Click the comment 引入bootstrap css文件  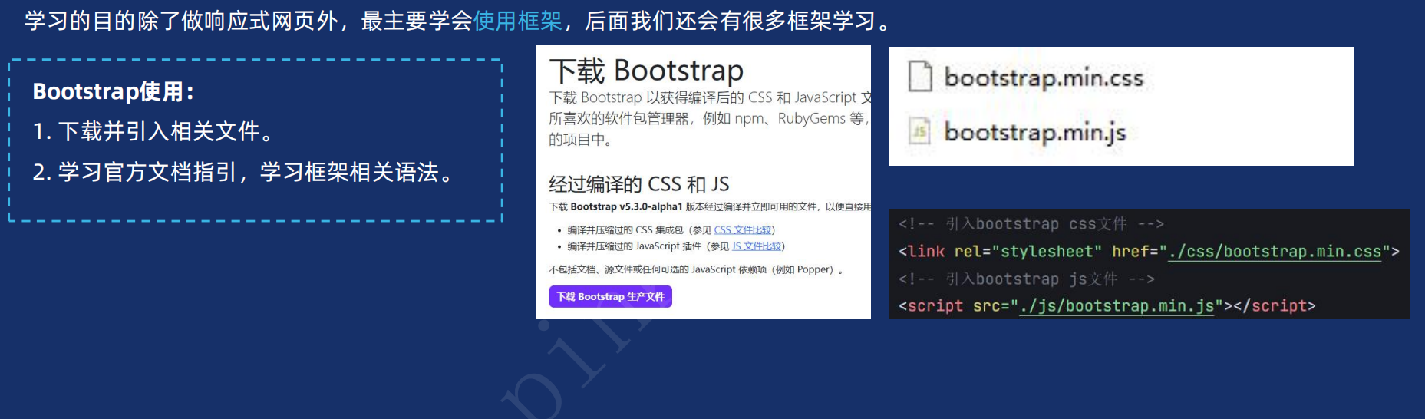pyautogui.click(x=1031, y=224)
